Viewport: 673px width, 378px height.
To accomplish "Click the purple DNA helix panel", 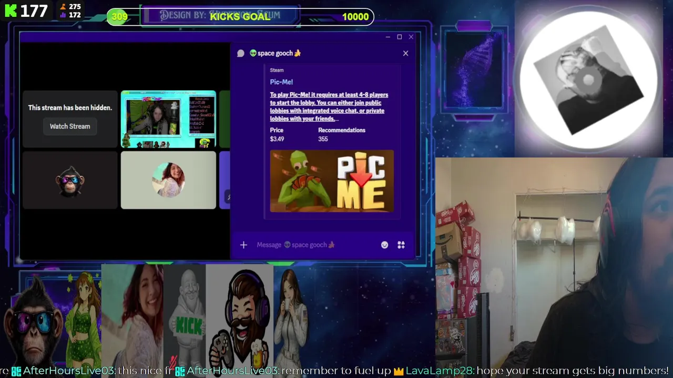I will tap(474, 70).
